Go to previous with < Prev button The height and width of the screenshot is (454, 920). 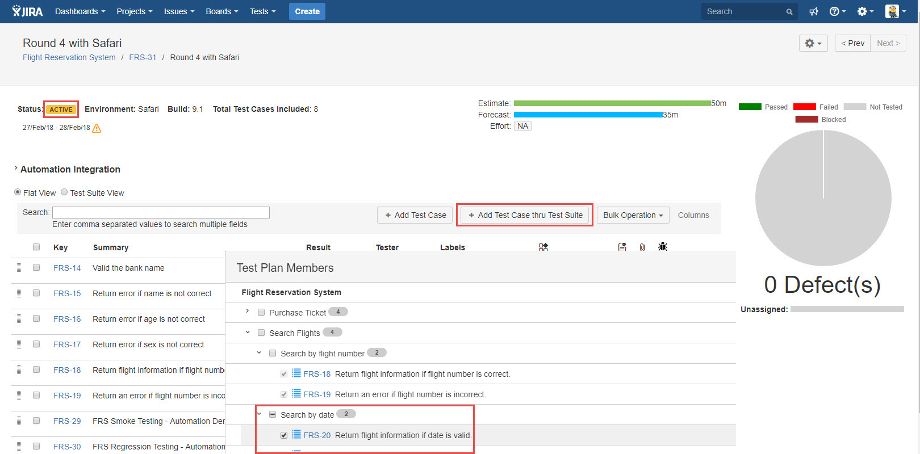point(852,43)
